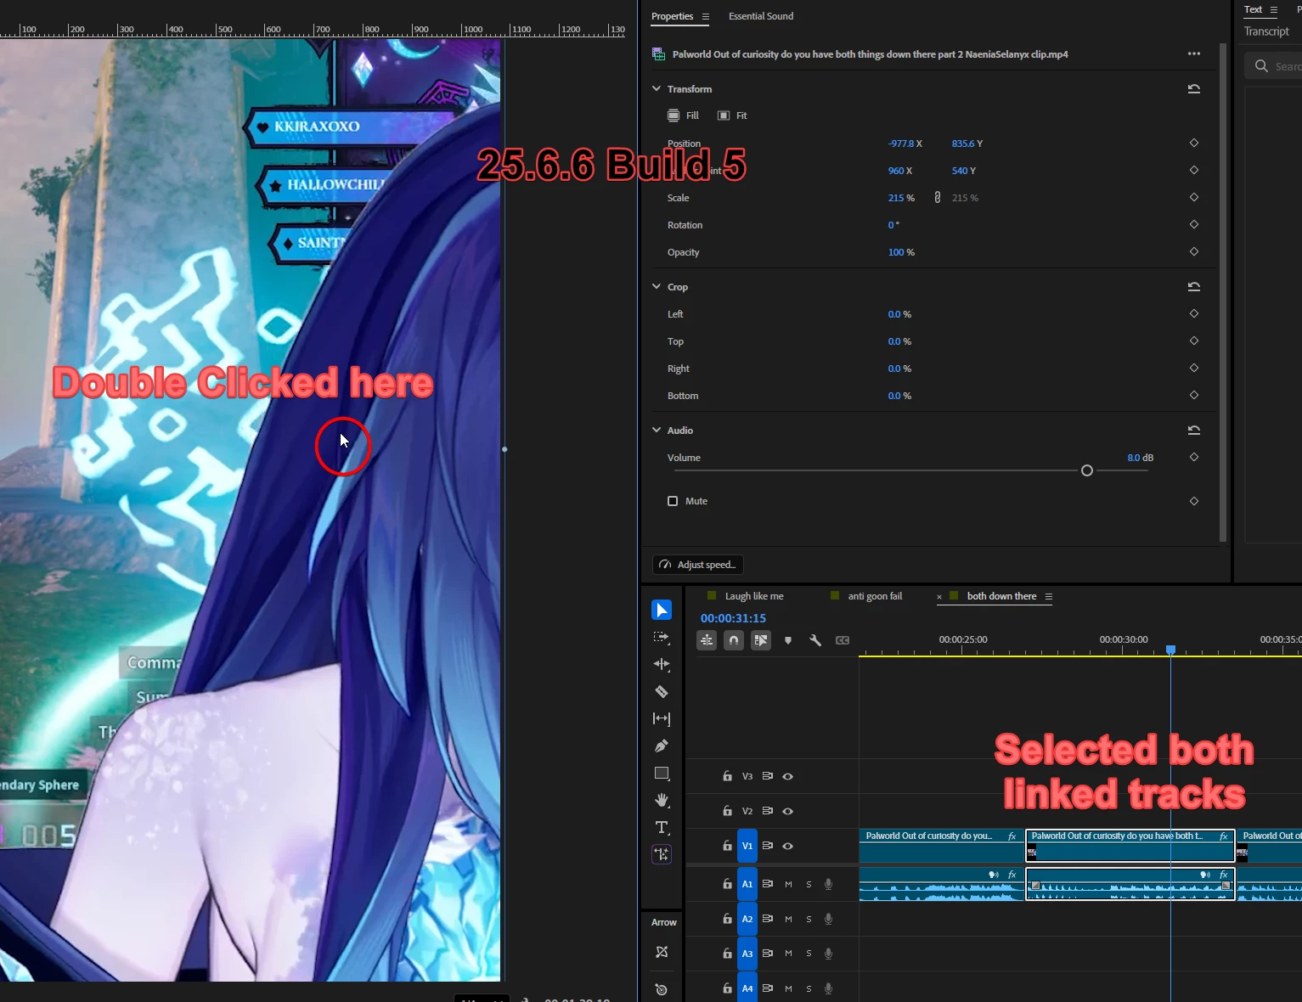Toggle constrain proportions link for Scale
Viewport: 1302px width, 1002px height.
(937, 197)
